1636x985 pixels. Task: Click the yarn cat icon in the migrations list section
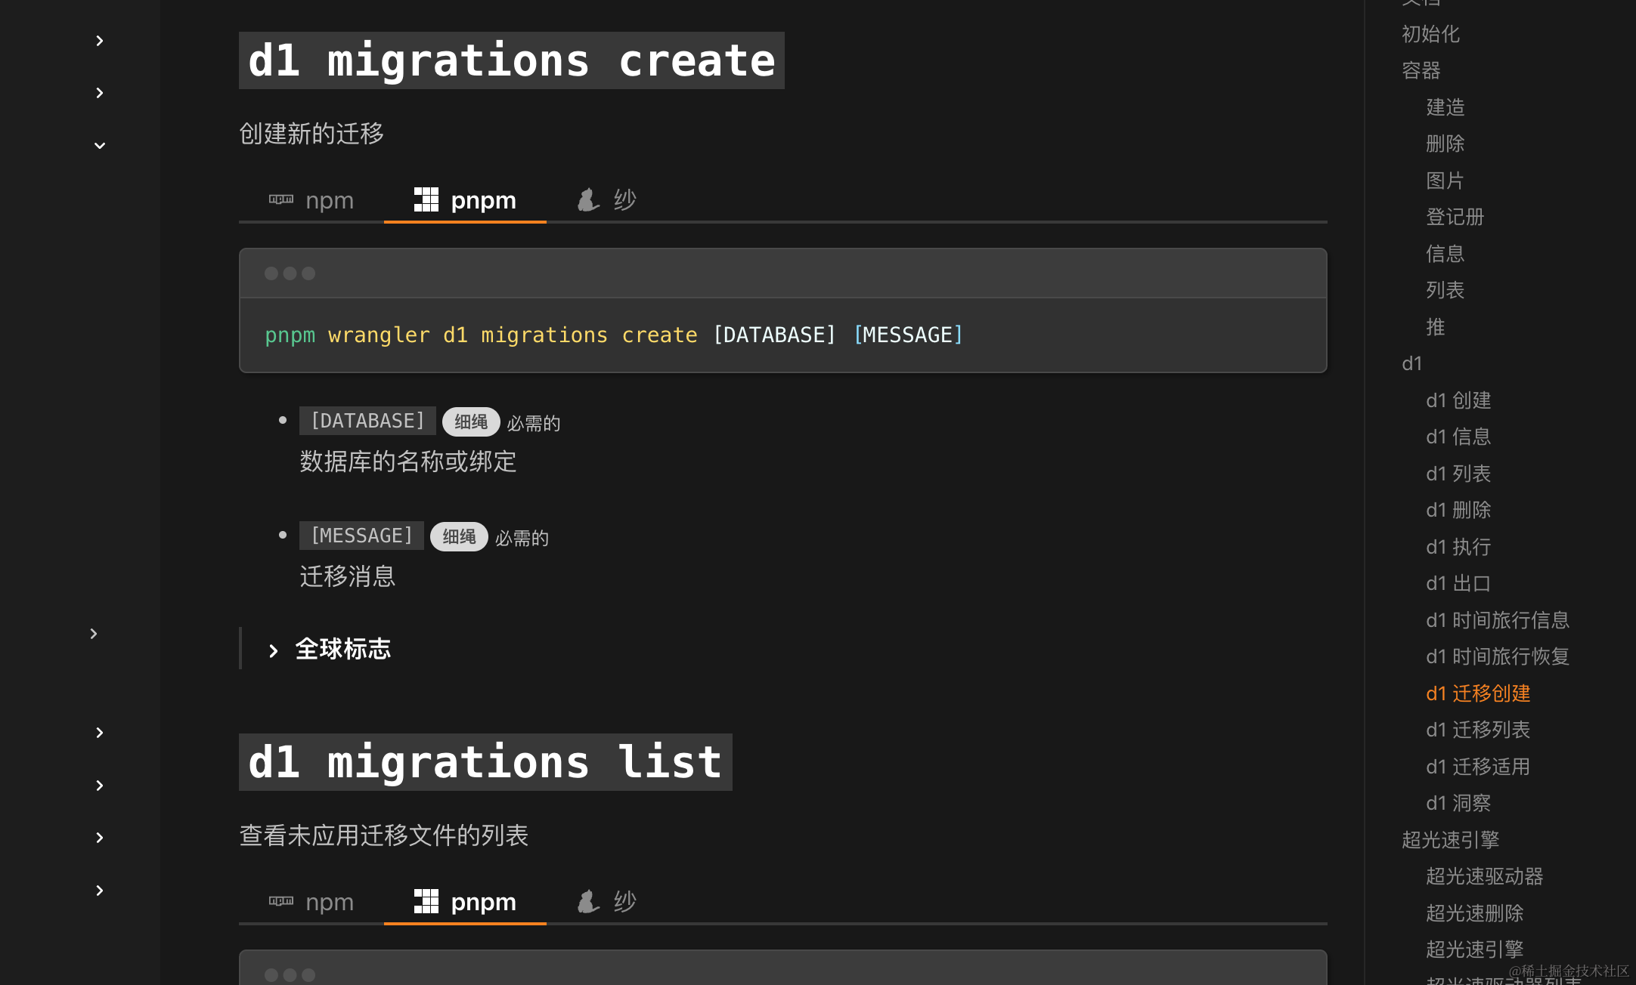(588, 901)
